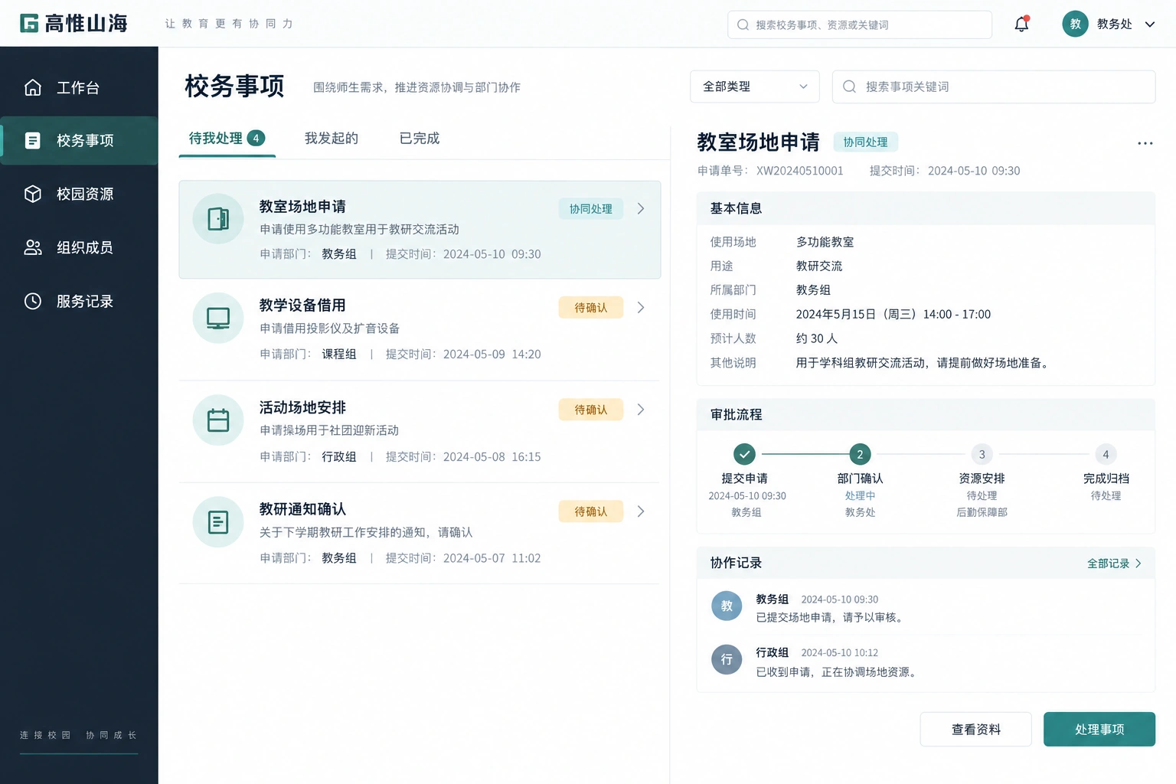Screen dimensions: 1176x784
Task: Click the 校园资源 cube icon
Action: click(33, 194)
